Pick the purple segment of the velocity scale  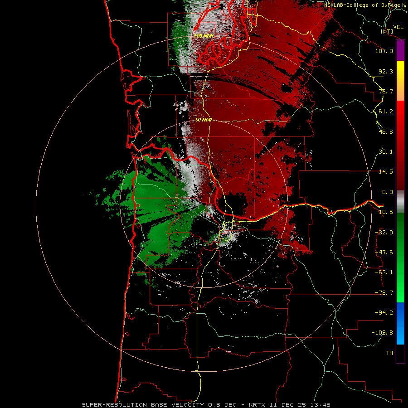(x=400, y=51)
